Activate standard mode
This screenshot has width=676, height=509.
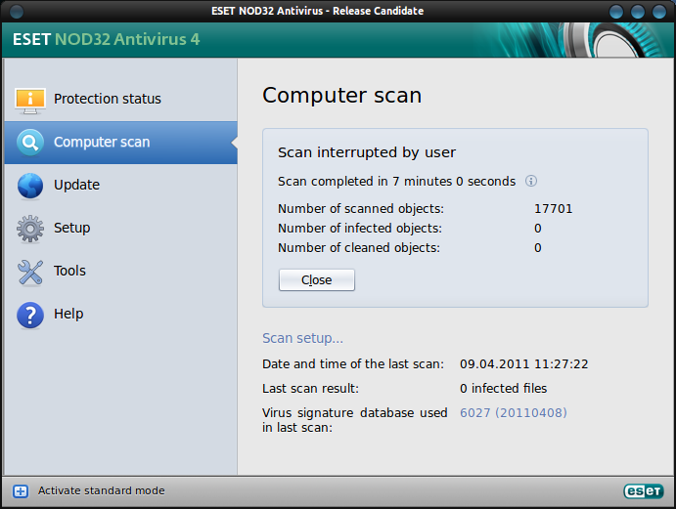[x=102, y=490]
